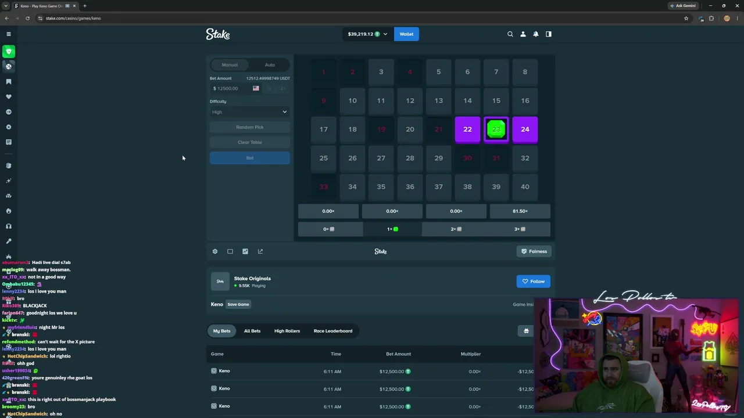Open the sidebar 777 slots icon
Screen dimensions: 744x418
click(9, 196)
